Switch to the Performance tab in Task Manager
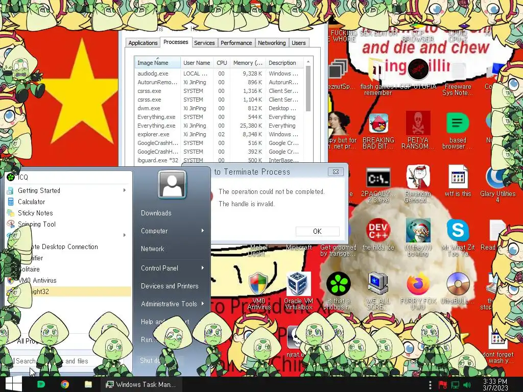523x392 pixels. click(236, 43)
